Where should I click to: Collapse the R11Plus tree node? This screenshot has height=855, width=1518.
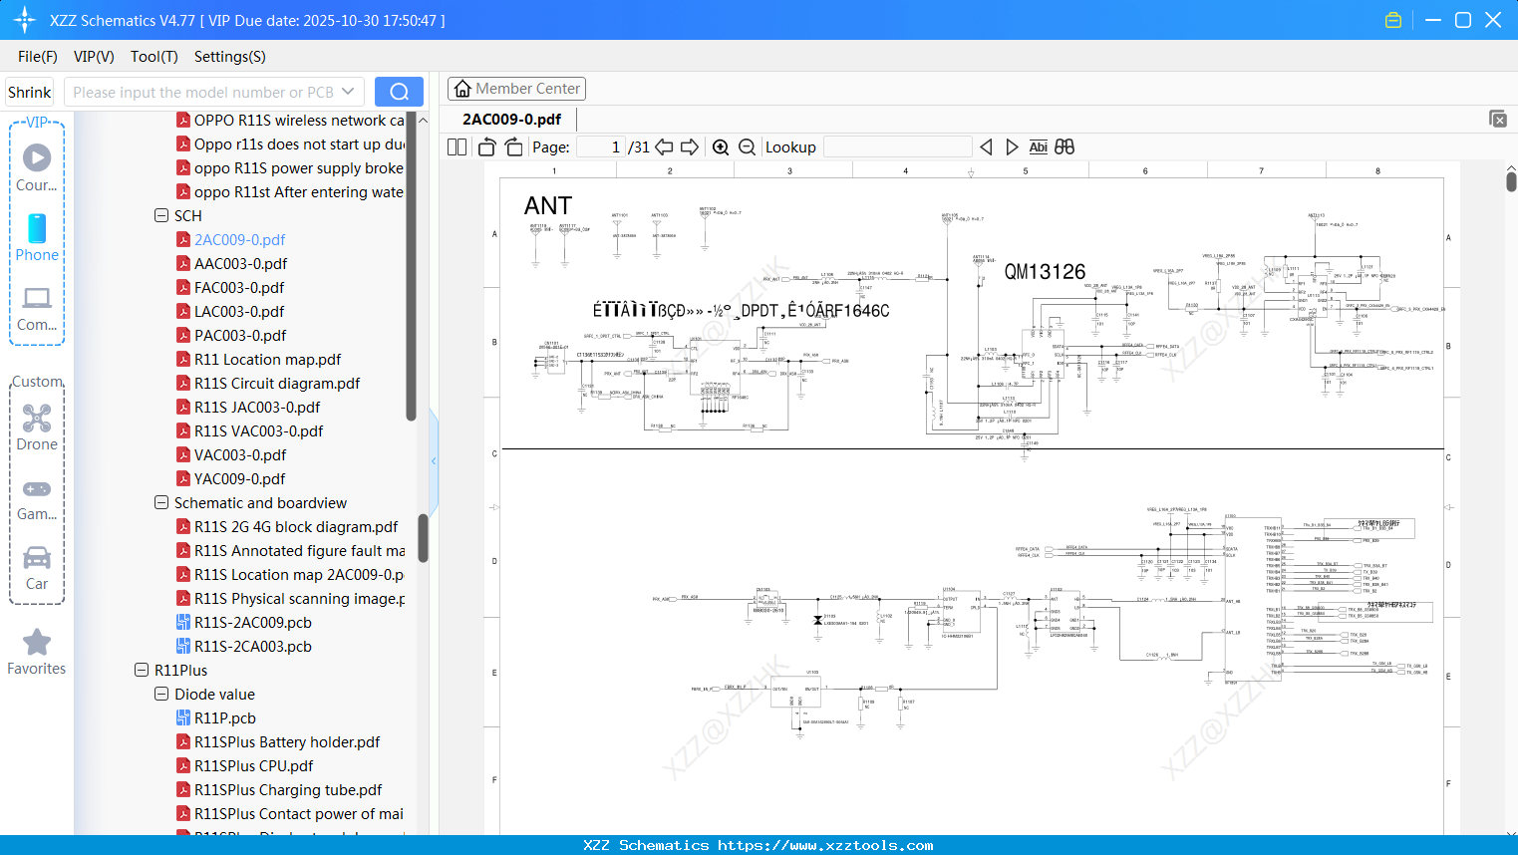point(142,670)
